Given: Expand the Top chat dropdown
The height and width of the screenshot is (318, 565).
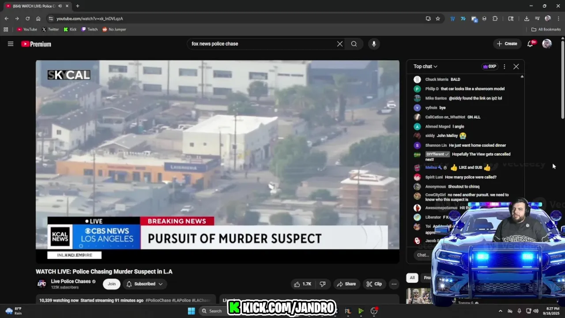Looking at the screenshot, I should click(426, 66).
